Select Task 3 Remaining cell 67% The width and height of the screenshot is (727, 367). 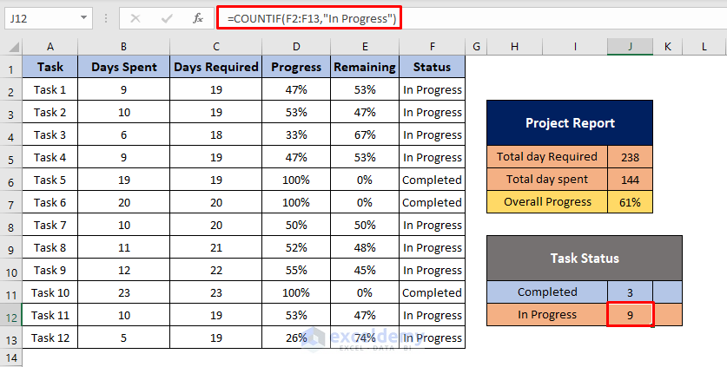[x=365, y=134]
